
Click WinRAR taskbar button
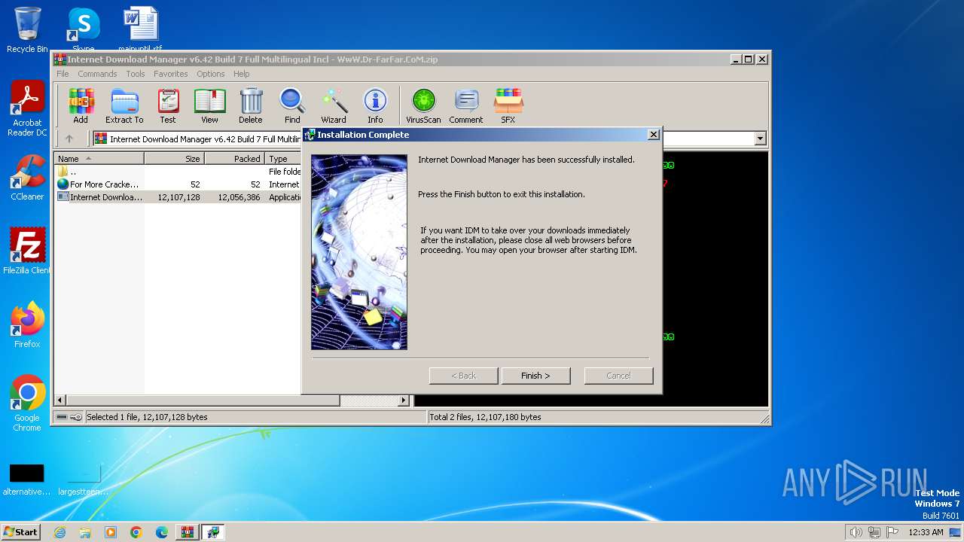click(188, 532)
